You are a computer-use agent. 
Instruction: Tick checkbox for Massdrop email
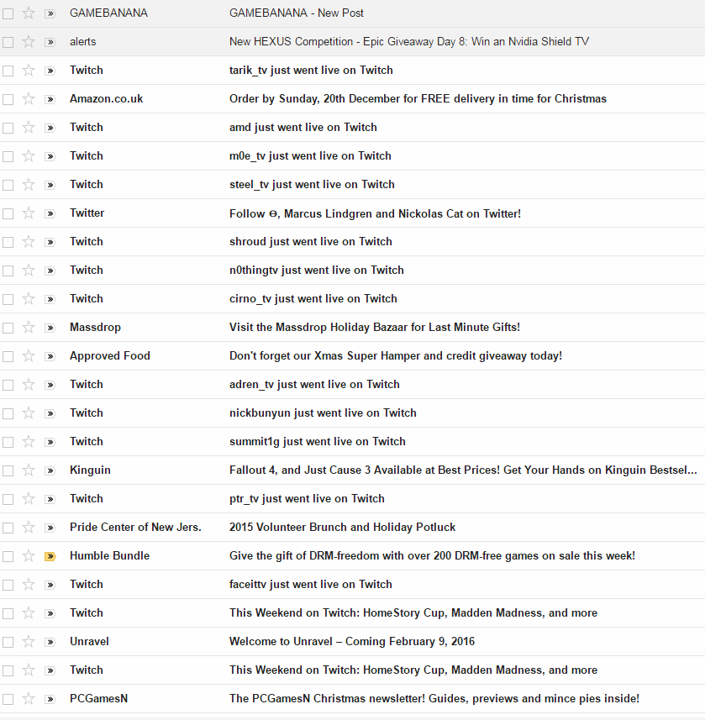8,328
